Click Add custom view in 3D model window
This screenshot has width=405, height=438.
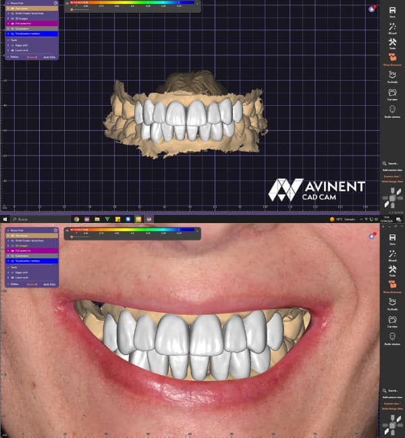[x=392, y=170]
